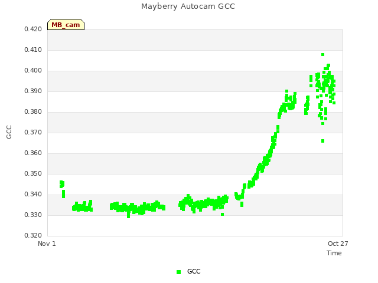Click the 0.400 y-axis value

pos(33,71)
